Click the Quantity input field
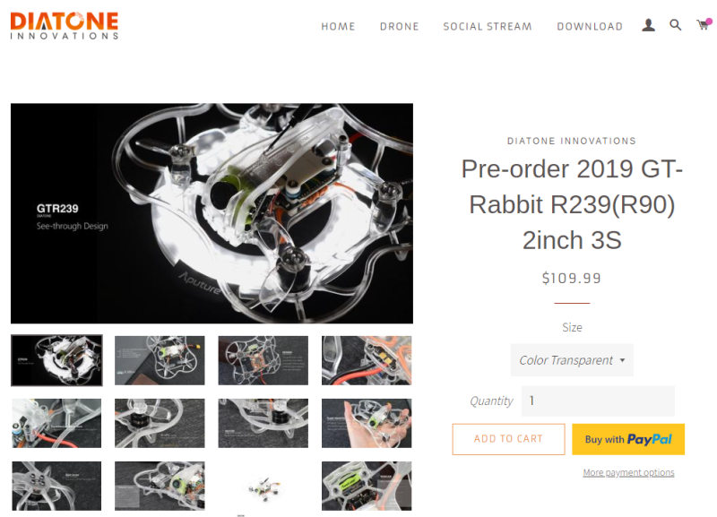Viewport: 717px width, 517px height. coord(598,401)
